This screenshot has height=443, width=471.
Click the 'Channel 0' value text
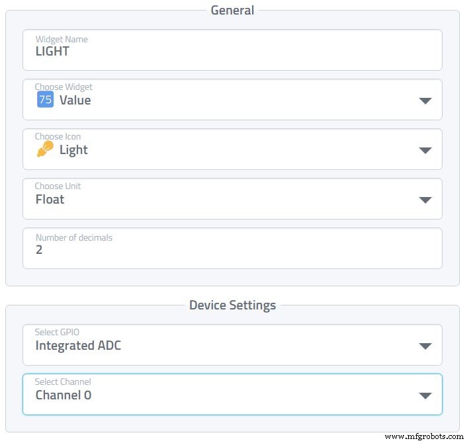pos(64,395)
